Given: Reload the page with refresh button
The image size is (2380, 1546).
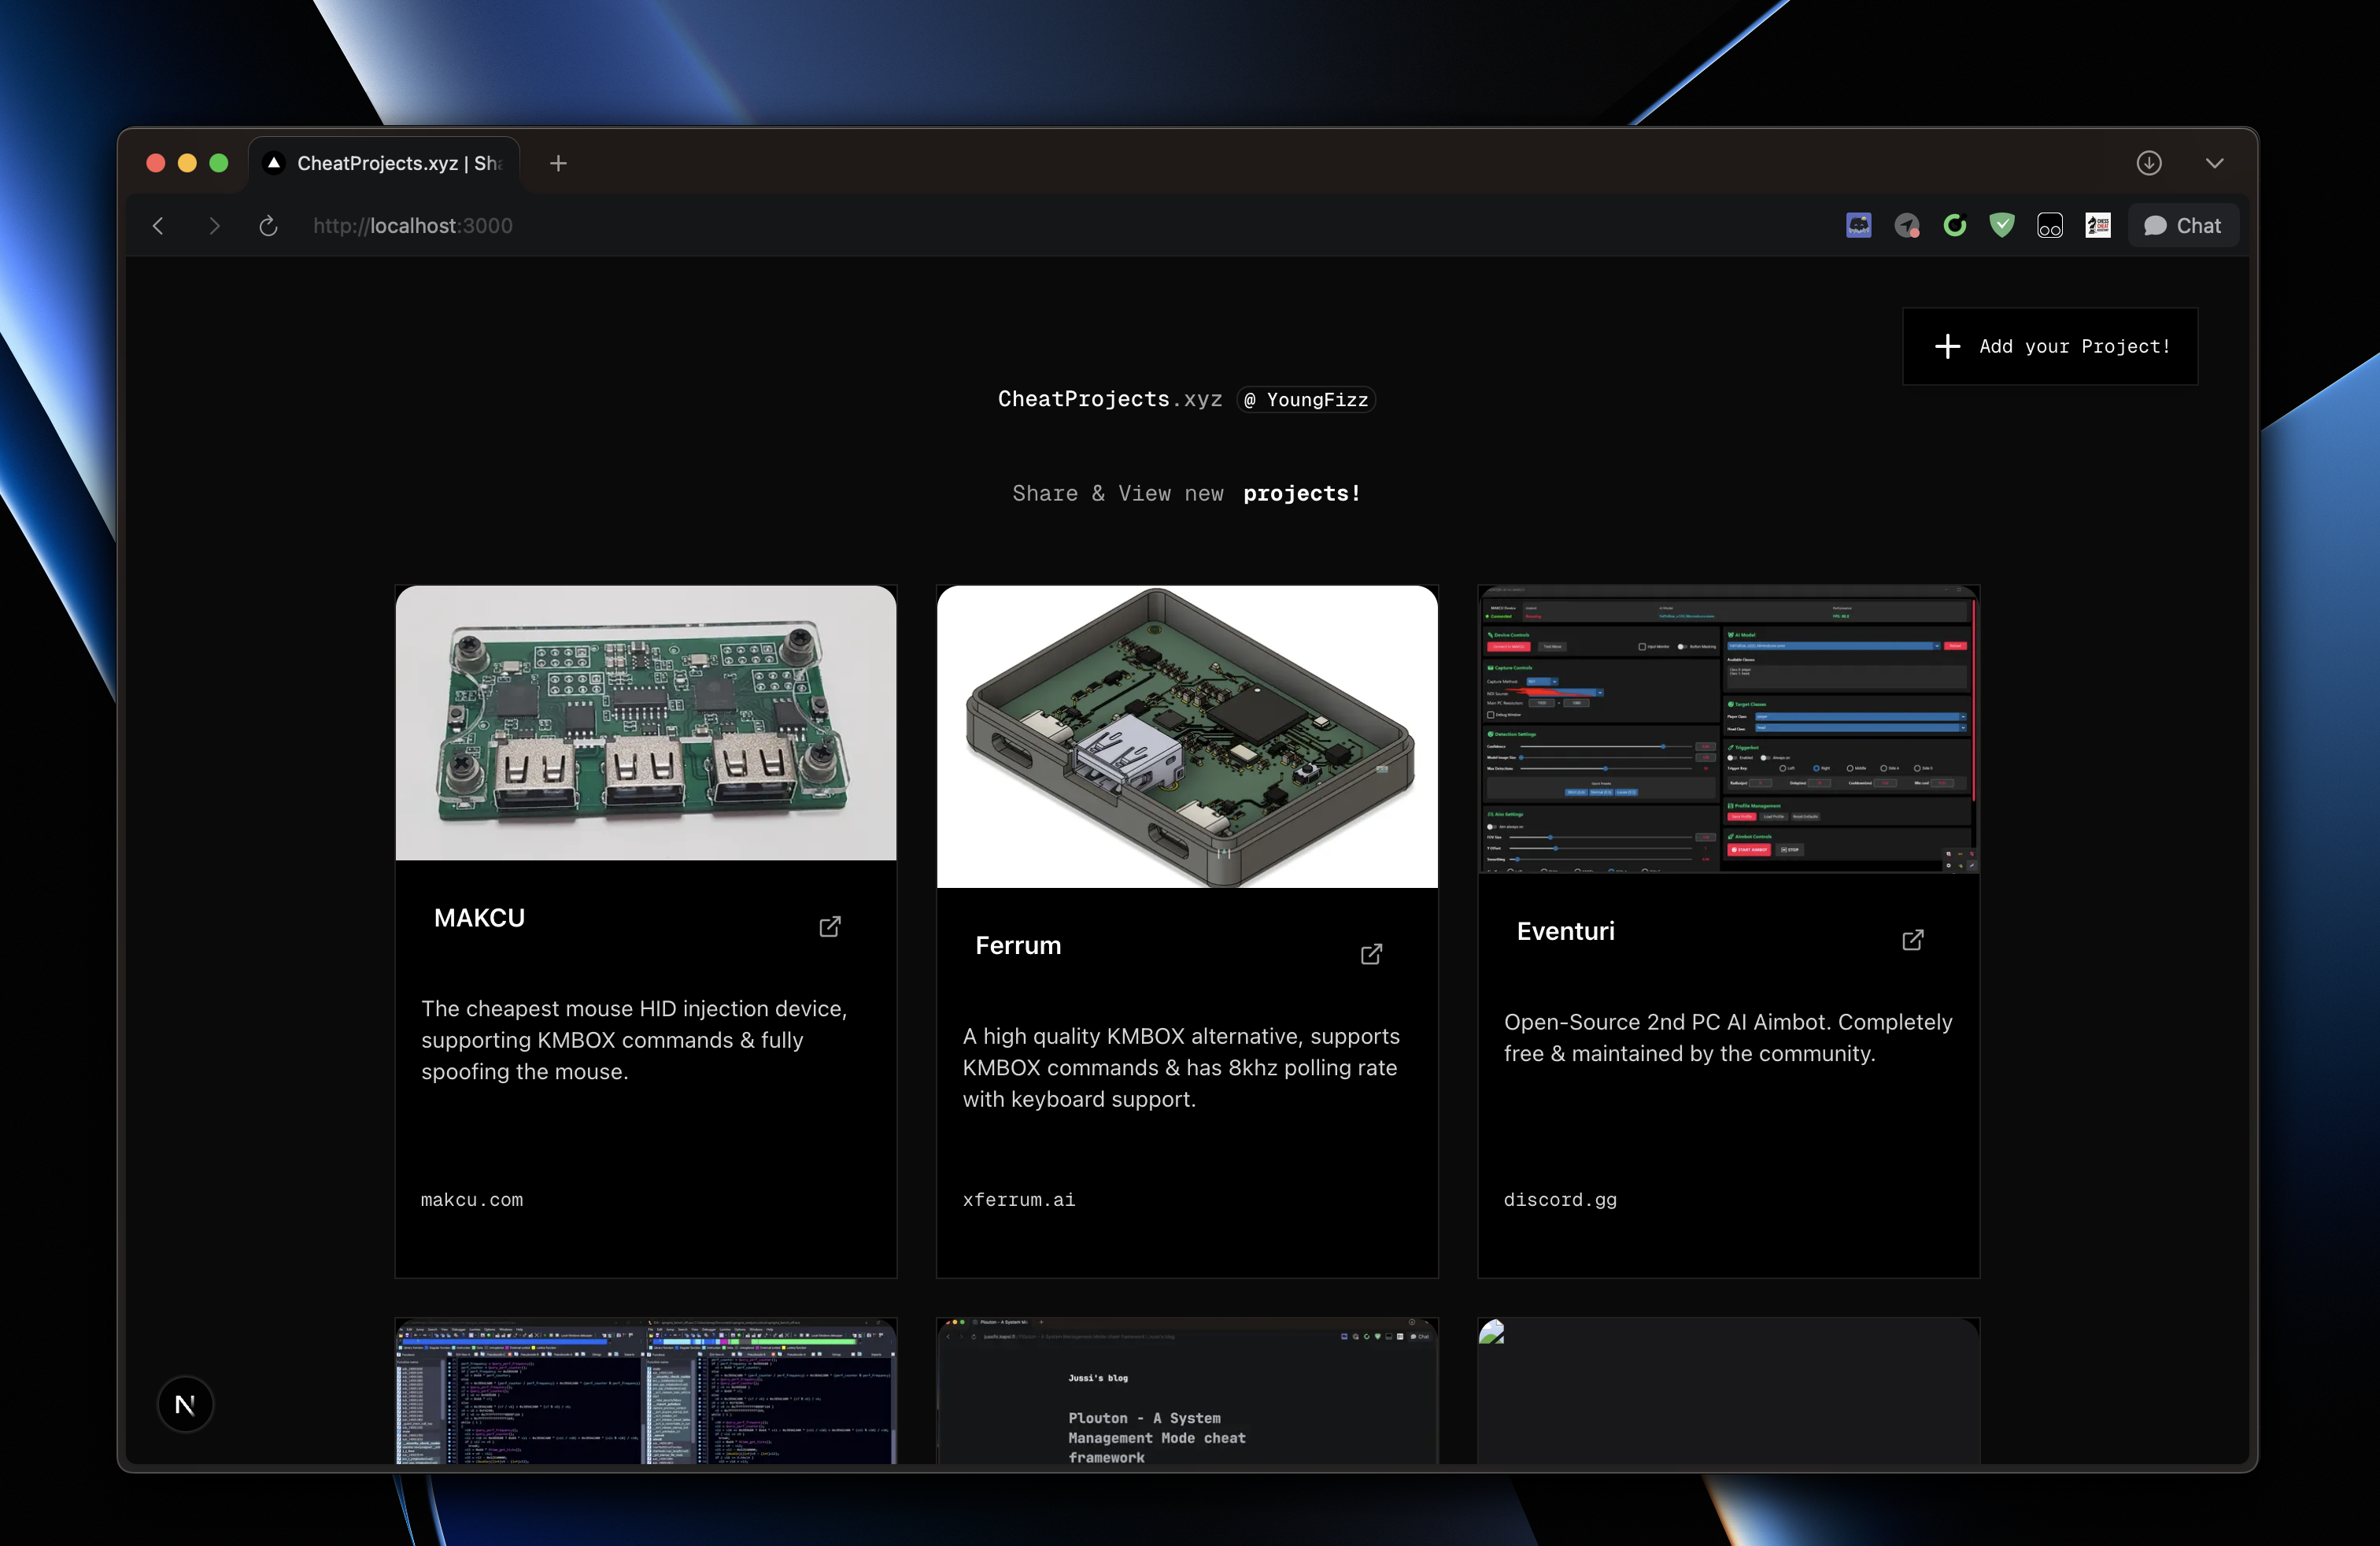Looking at the screenshot, I should click(x=268, y=226).
